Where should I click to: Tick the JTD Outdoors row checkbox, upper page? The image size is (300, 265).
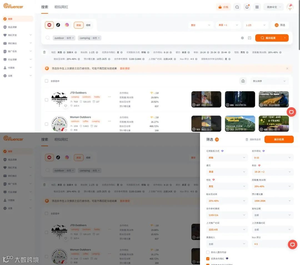point(46,100)
